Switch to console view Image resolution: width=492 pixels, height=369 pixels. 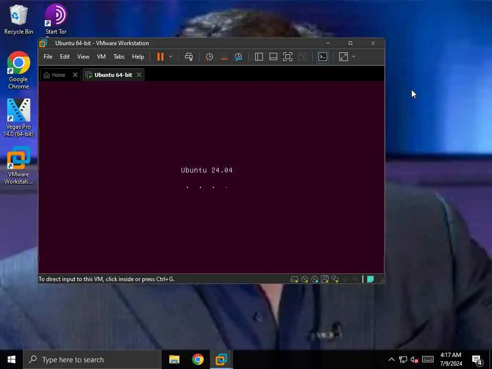click(x=323, y=57)
